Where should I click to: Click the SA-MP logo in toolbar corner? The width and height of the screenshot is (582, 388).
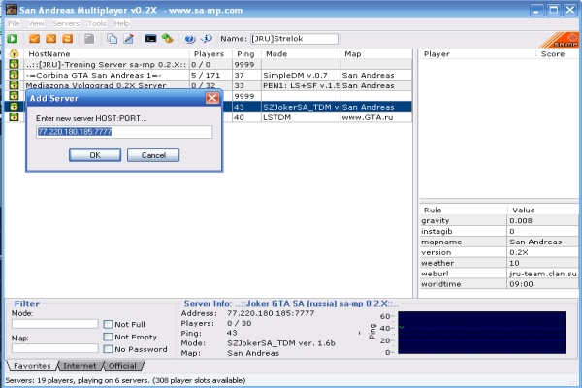point(560,40)
